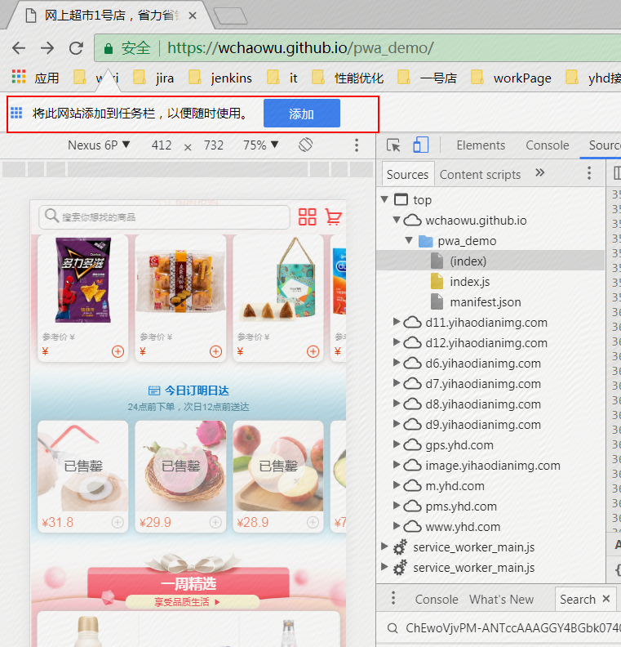Open the Doritos chips product thumbnail
The height and width of the screenshot is (647, 621).
point(83,279)
